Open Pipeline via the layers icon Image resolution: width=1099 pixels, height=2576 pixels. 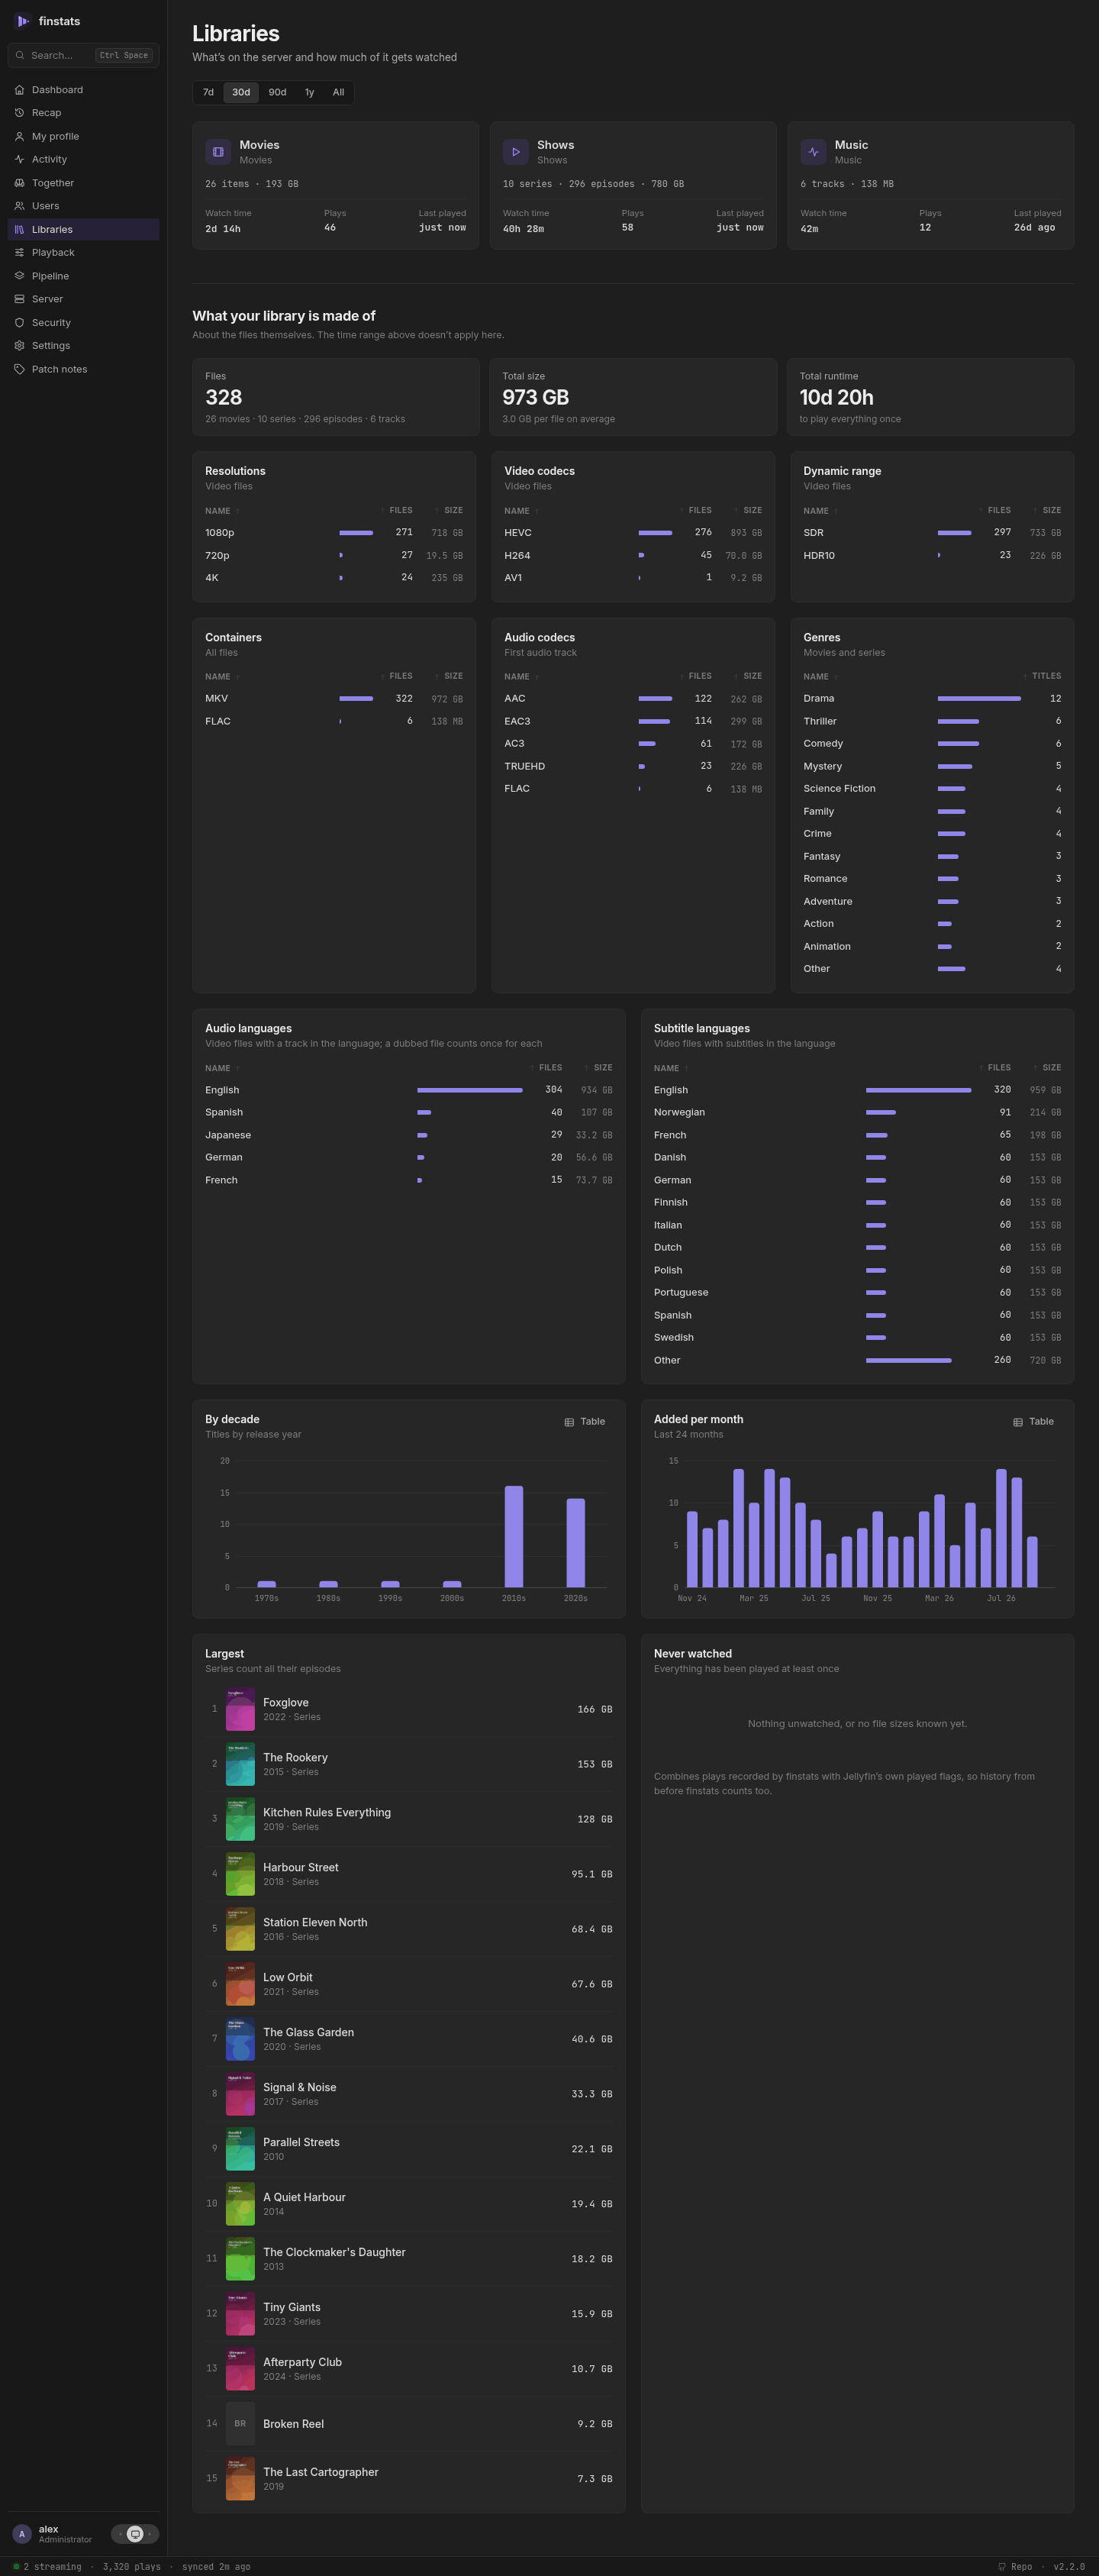19,276
